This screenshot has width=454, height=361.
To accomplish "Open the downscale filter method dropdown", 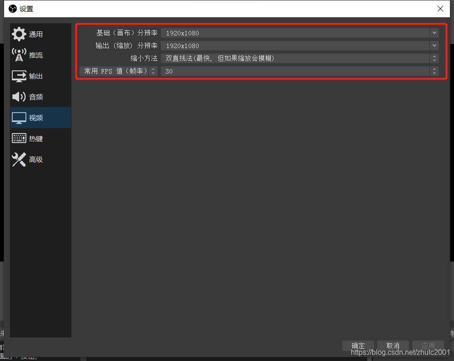I will pyautogui.click(x=299, y=59).
